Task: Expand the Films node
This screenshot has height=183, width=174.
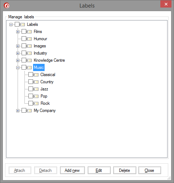Action: click(18, 32)
